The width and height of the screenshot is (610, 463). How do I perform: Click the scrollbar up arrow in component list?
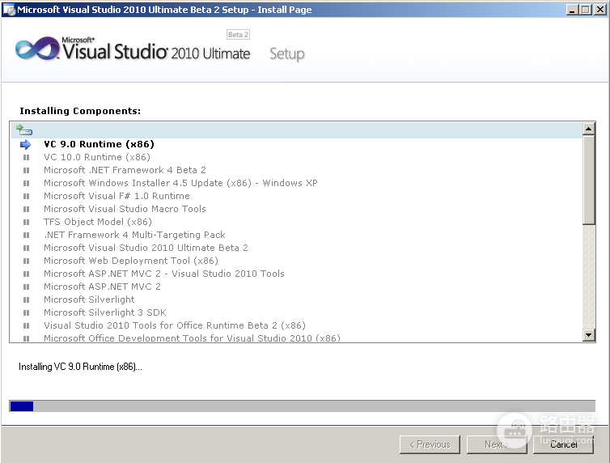click(x=589, y=129)
